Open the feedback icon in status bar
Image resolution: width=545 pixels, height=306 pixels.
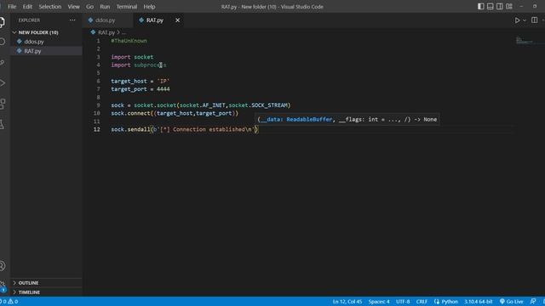533,302
